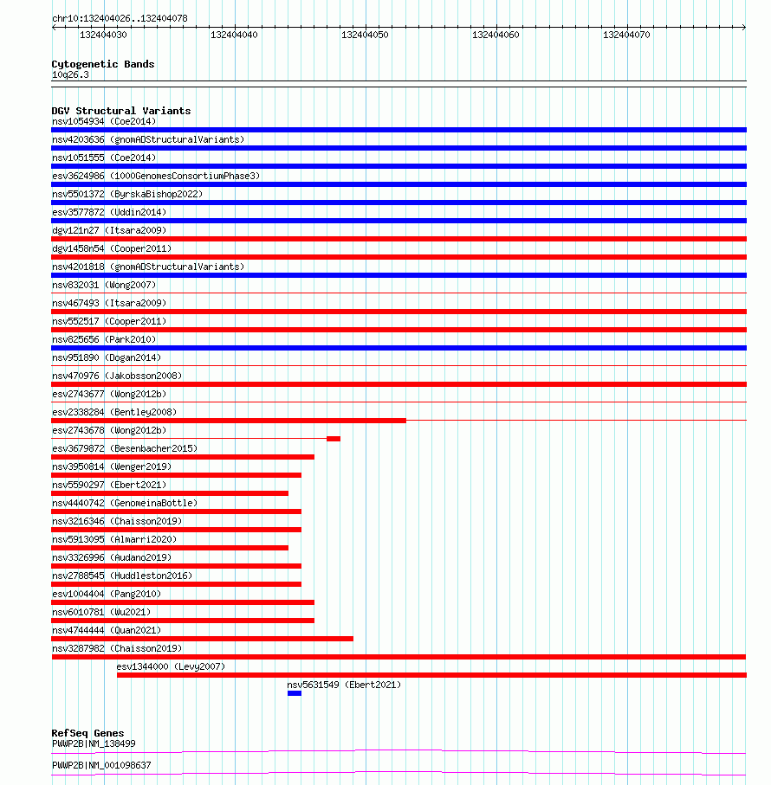The image size is (771, 785).
Task: Select nsv3287982 (Chaisson2019) label
Action: pos(117,648)
